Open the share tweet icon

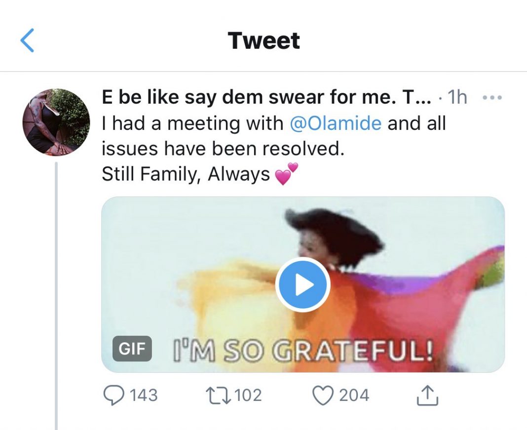coord(428,395)
